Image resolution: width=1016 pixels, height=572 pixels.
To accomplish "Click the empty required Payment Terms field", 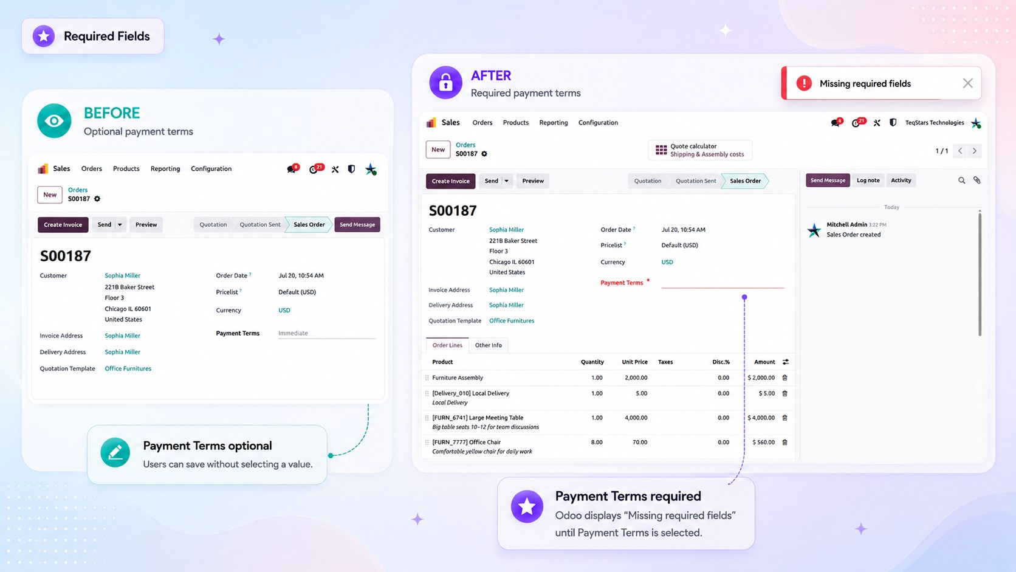I will (x=723, y=282).
